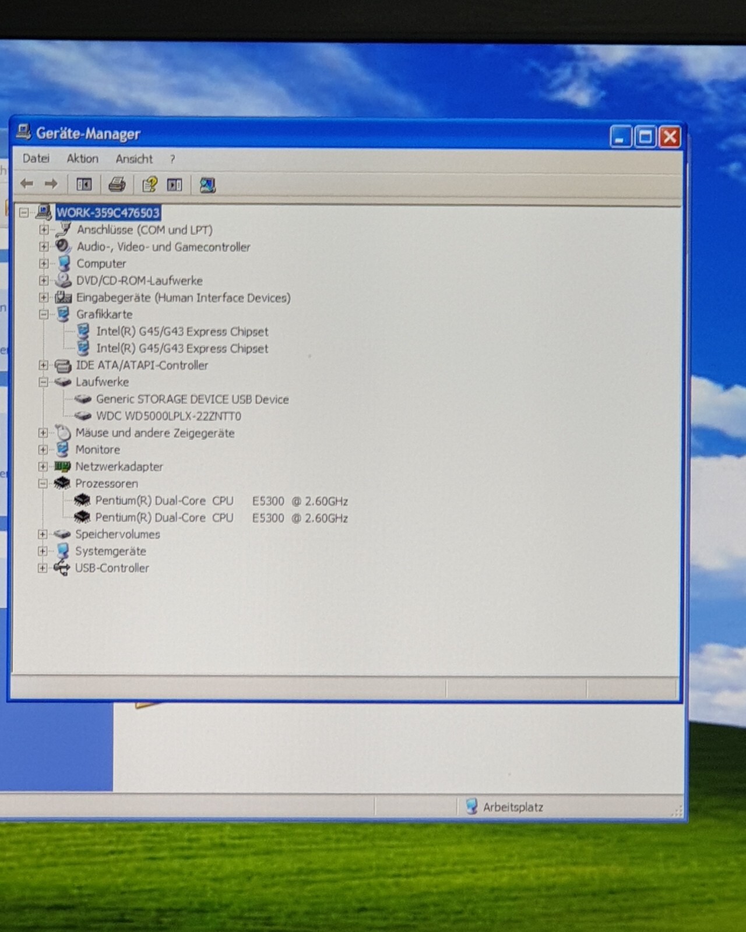Select Eingabegeräte (Human Interface Devices)
This screenshot has height=932, width=746.
pyautogui.click(x=183, y=298)
